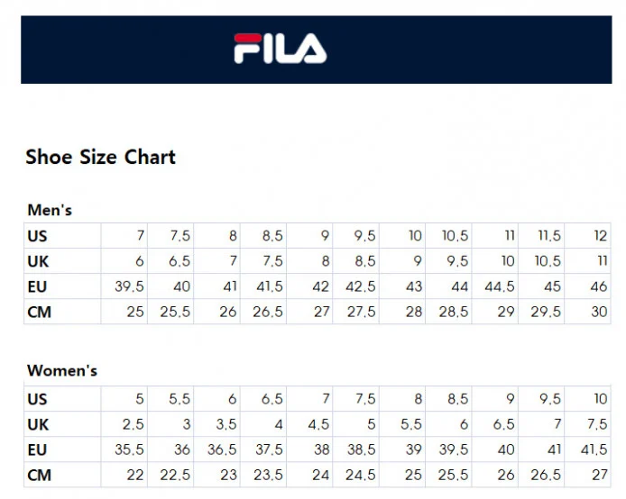Click the FILA logo in the banner
Image resolution: width=626 pixels, height=499 pixels.
coord(281,49)
